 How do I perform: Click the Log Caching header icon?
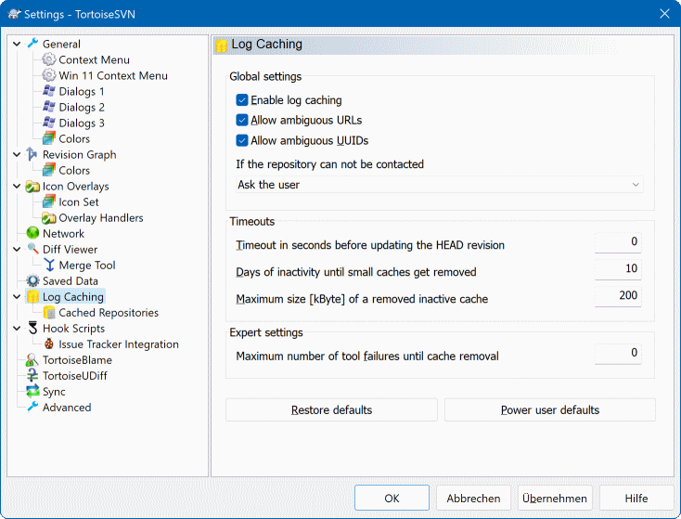[x=222, y=45]
